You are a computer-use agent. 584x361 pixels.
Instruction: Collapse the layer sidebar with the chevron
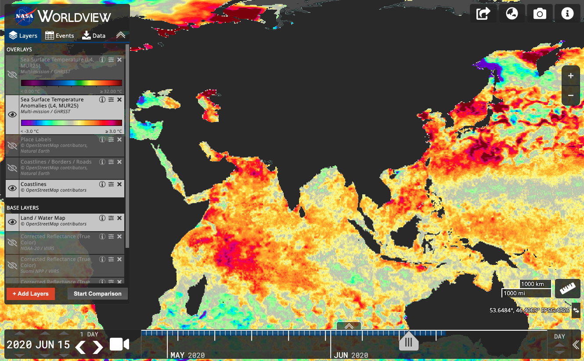pos(121,36)
